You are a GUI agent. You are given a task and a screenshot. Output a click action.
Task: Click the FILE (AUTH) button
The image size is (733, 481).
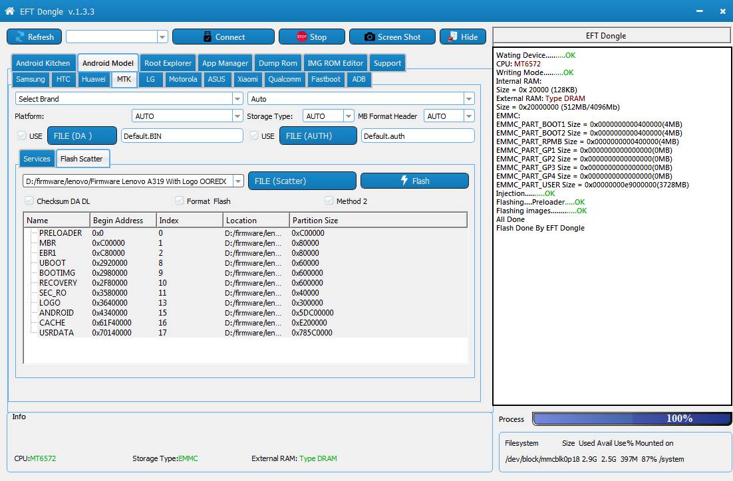point(318,136)
